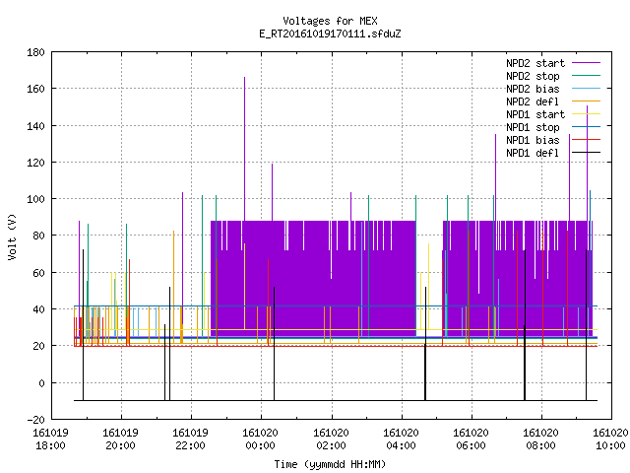Click the NPD1 defl legend label

pos(533,154)
